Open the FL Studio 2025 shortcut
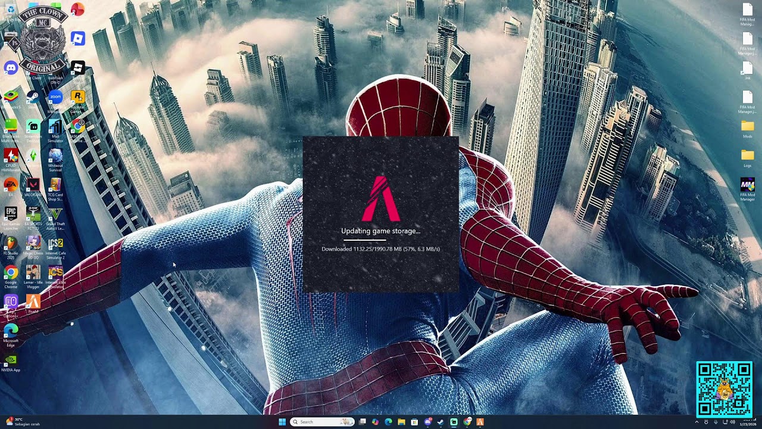The width and height of the screenshot is (762, 429). [11, 247]
